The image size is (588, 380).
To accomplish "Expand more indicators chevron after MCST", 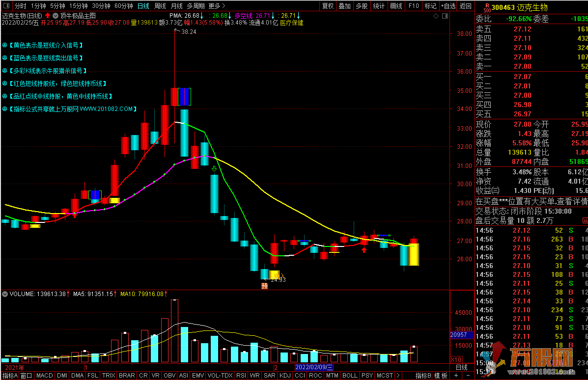I will click(x=398, y=376).
